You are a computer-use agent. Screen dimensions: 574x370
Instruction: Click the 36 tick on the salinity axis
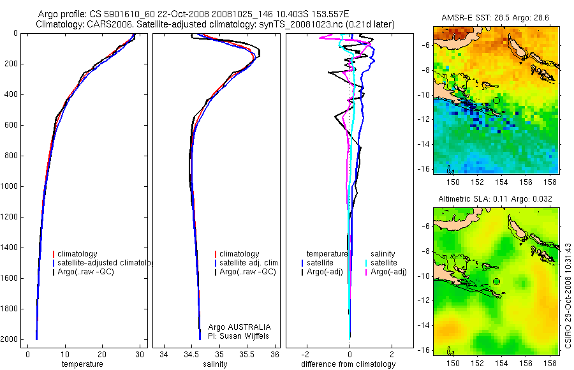(274, 355)
